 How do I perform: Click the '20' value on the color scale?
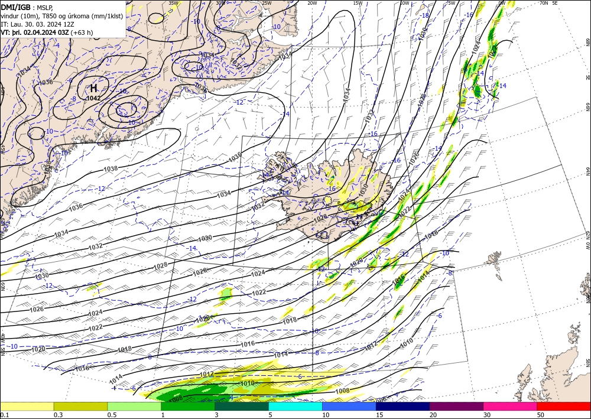tap(433, 415)
